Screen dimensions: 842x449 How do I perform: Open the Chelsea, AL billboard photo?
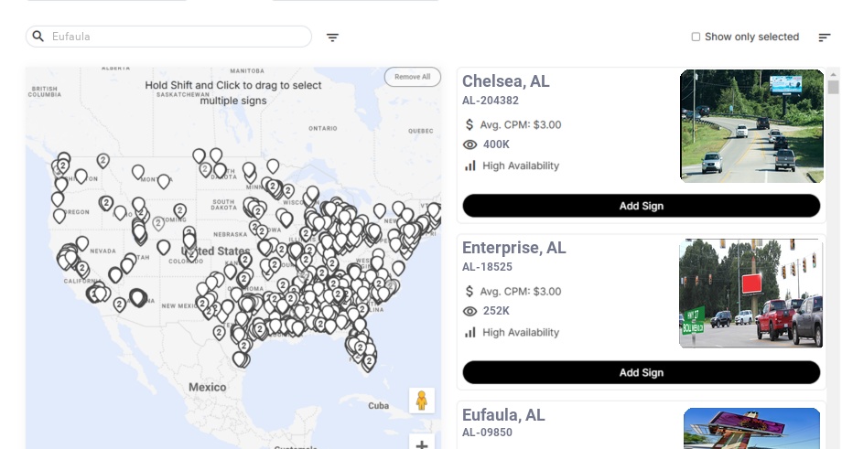tap(751, 126)
